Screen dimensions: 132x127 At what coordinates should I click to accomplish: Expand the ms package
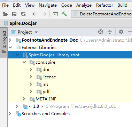pyautogui.click(x=31, y=84)
